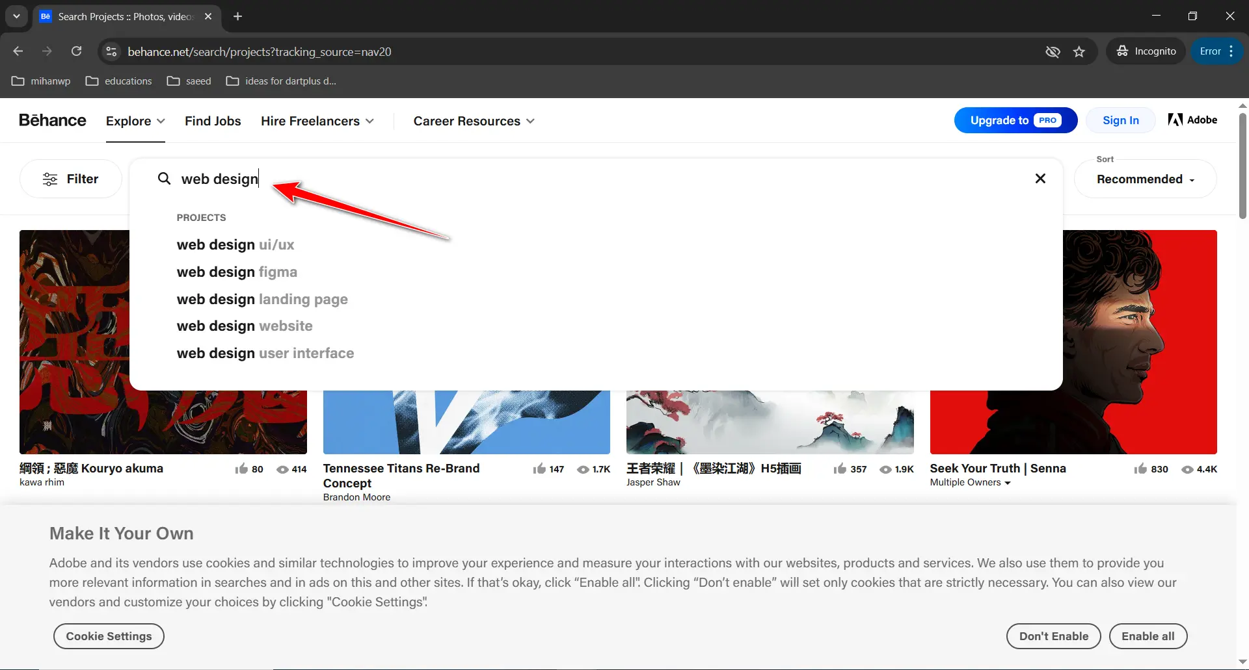The width and height of the screenshot is (1249, 670).
Task: Click the address bar URL
Action: pyautogui.click(x=260, y=51)
